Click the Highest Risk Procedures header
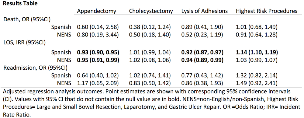 pos(267,11)
